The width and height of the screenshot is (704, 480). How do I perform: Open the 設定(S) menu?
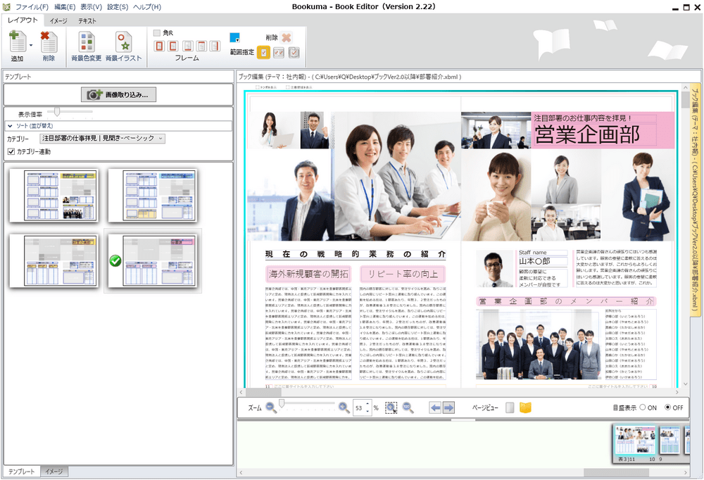coord(117,6)
